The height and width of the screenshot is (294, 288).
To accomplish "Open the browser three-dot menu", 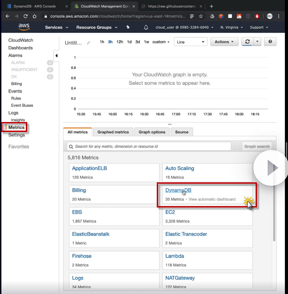I will (279, 16).
